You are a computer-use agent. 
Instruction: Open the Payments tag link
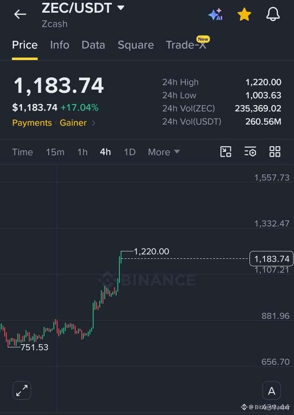32,123
